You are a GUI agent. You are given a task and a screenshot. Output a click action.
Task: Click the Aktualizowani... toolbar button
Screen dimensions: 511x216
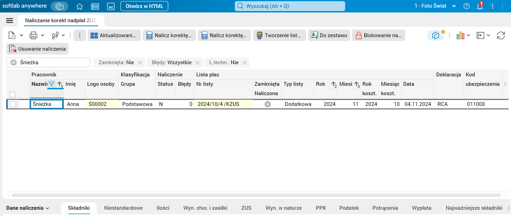pos(114,35)
